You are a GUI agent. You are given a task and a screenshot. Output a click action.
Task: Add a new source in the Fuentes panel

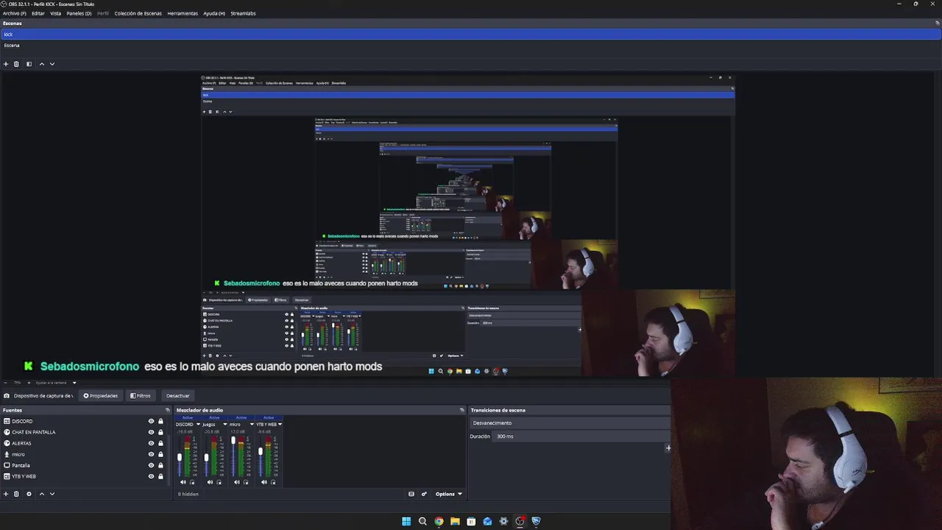(6, 494)
